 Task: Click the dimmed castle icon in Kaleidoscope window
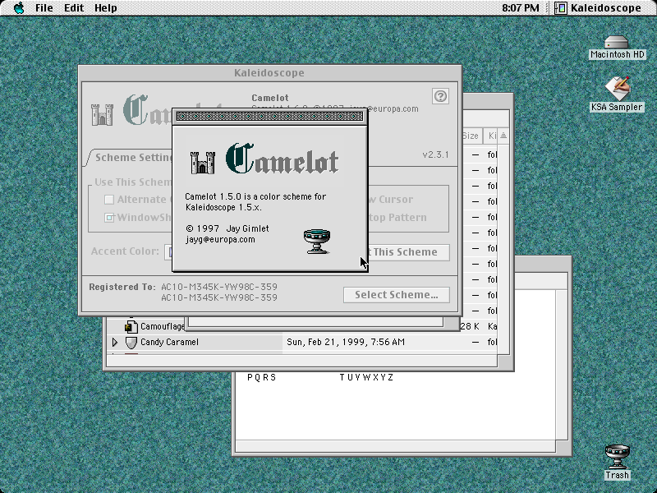point(102,114)
